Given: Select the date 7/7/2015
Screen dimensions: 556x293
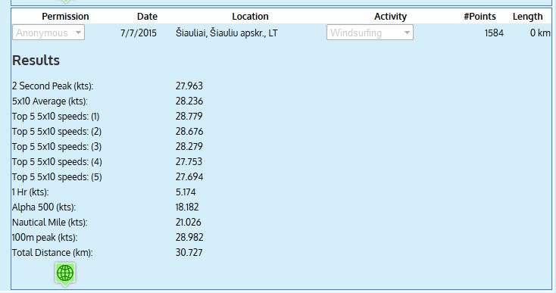Looking at the screenshot, I should pos(139,33).
